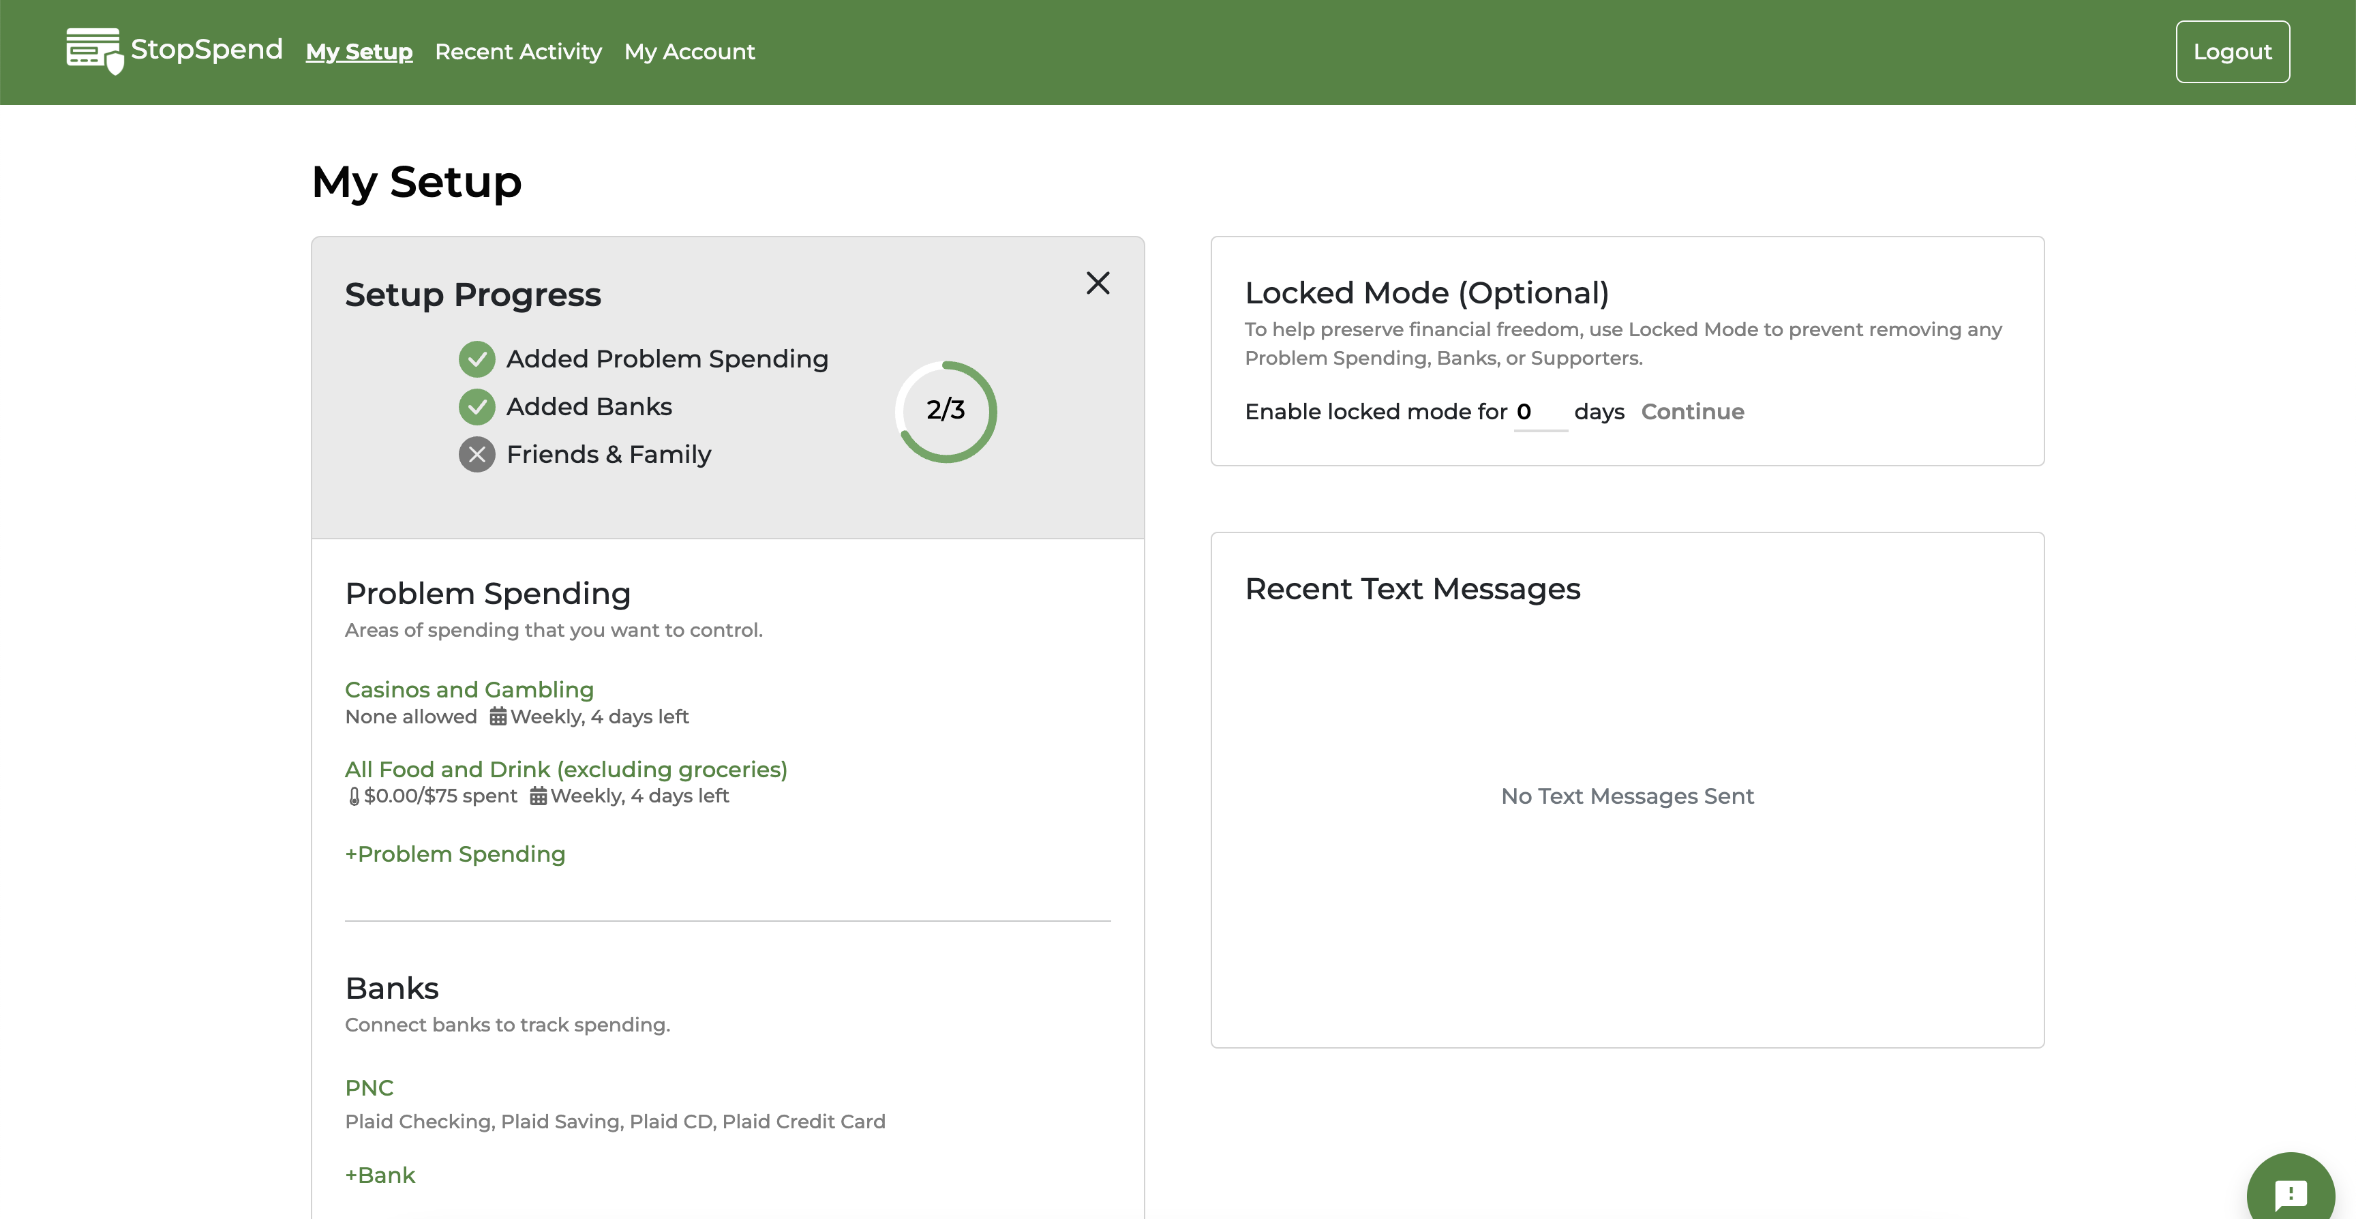Open the My Setup tab
The height and width of the screenshot is (1219, 2356).
click(x=359, y=52)
